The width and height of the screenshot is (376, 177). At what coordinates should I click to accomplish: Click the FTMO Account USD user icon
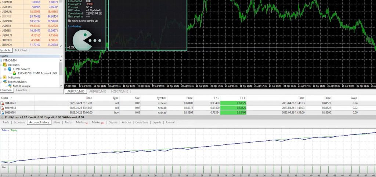pyautogui.click(x=14, y=73)
